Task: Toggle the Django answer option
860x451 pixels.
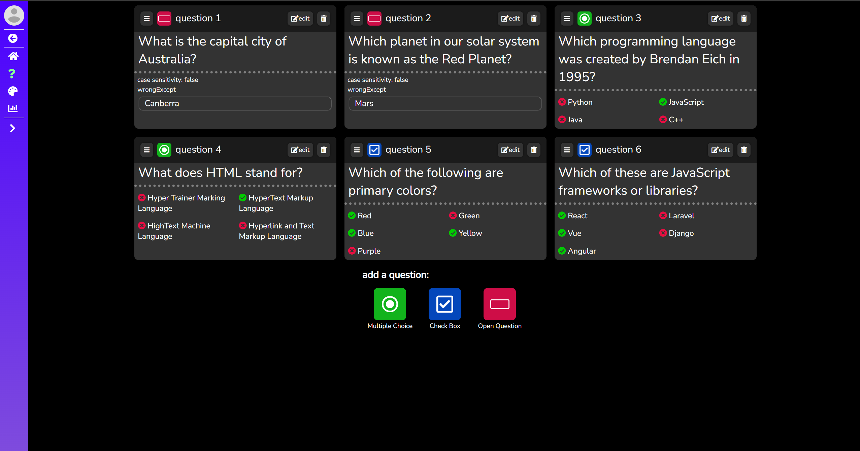Action: click(x=676, y=233)
